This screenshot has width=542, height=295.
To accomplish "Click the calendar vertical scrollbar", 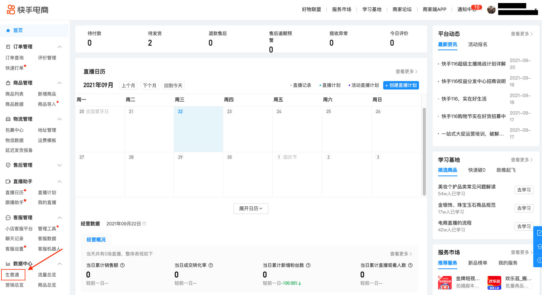I will pos(424,151).
